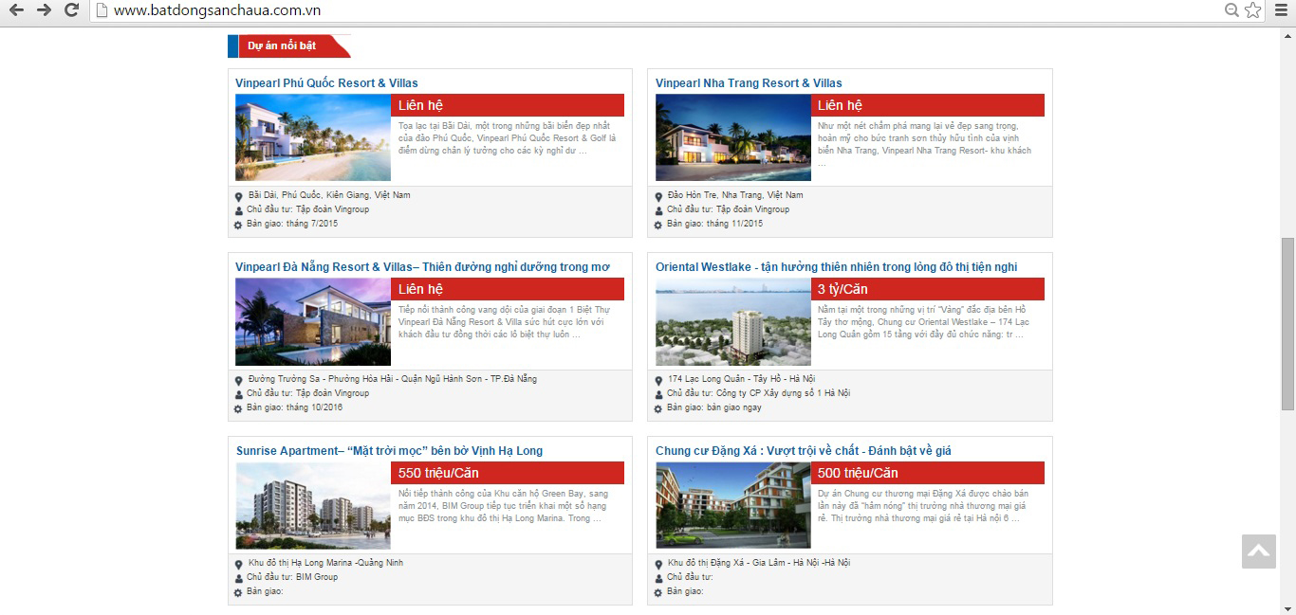The height and width of the screenshot is (615, 1296).
Task: Go back with the browser back arrow
Action: pyautogui.click(x=16, y=10)
